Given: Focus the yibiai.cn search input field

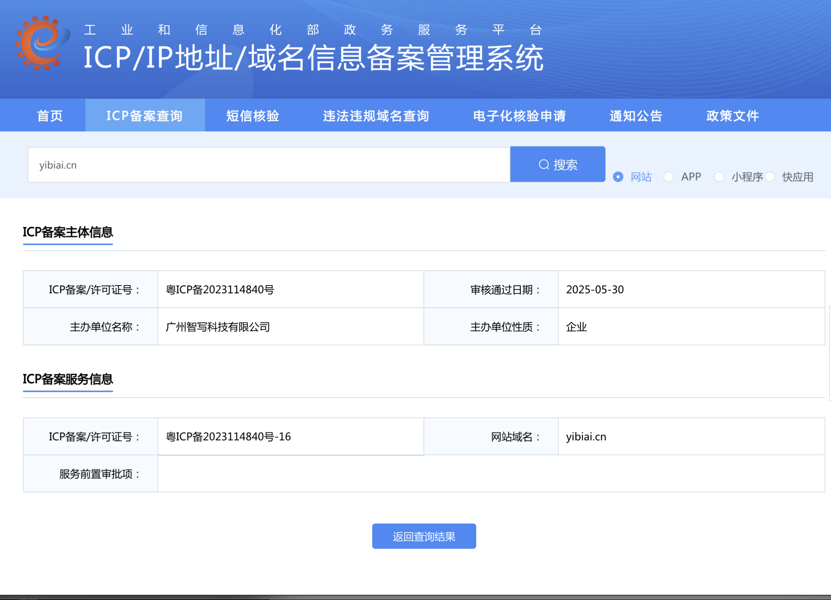Looking at the screenshot, I should [x=269, y=165].
